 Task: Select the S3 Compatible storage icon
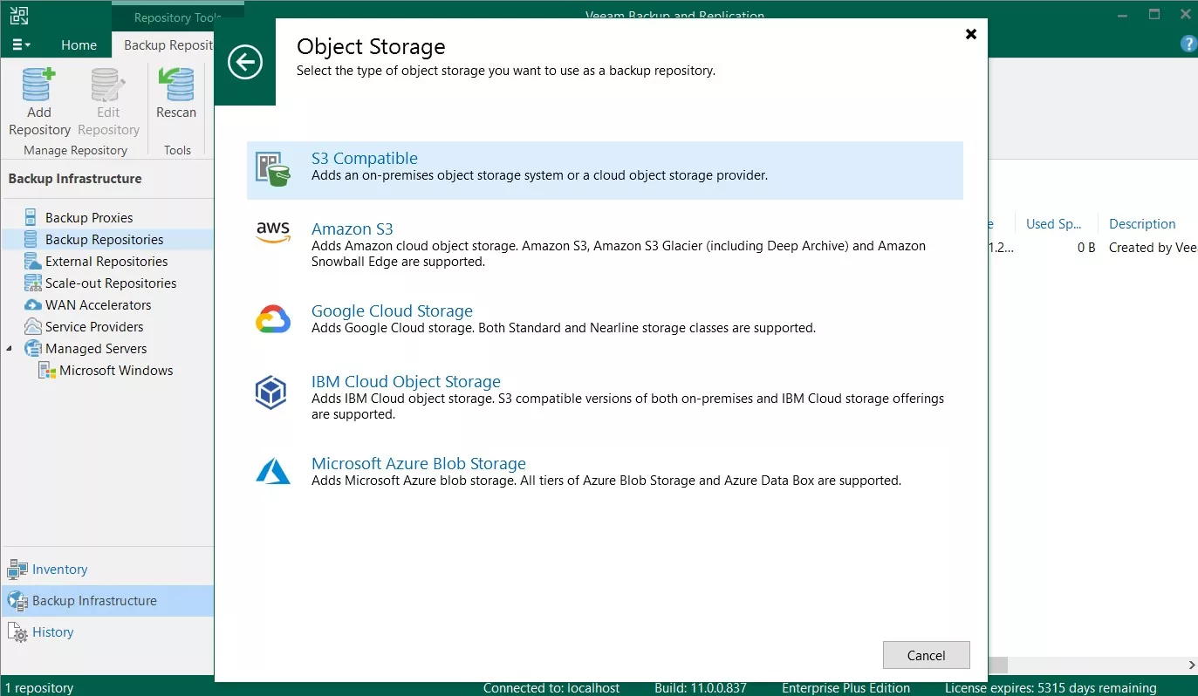pos(272,167)
